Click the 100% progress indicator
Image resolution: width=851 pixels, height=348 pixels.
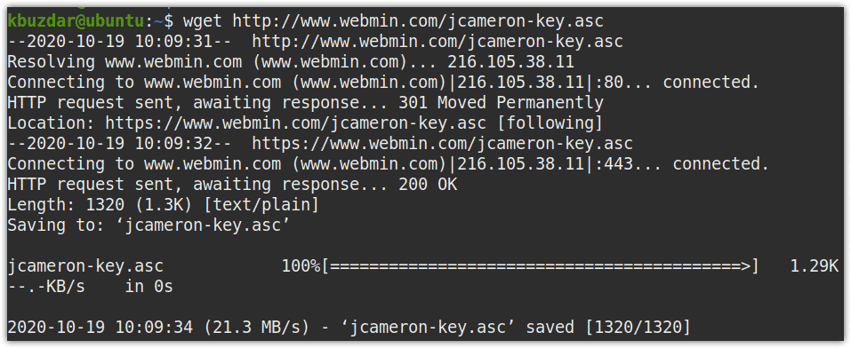pyautogui.click(x=301, y=266)
